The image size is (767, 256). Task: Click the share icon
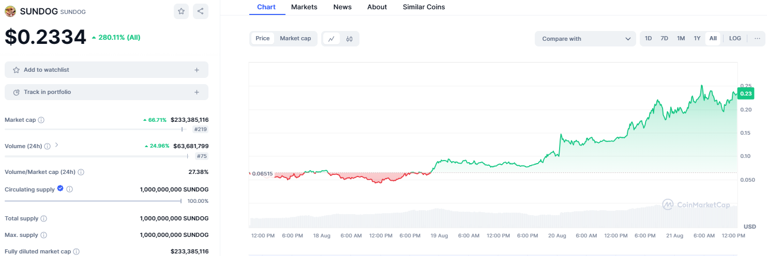tap(201, 11)
